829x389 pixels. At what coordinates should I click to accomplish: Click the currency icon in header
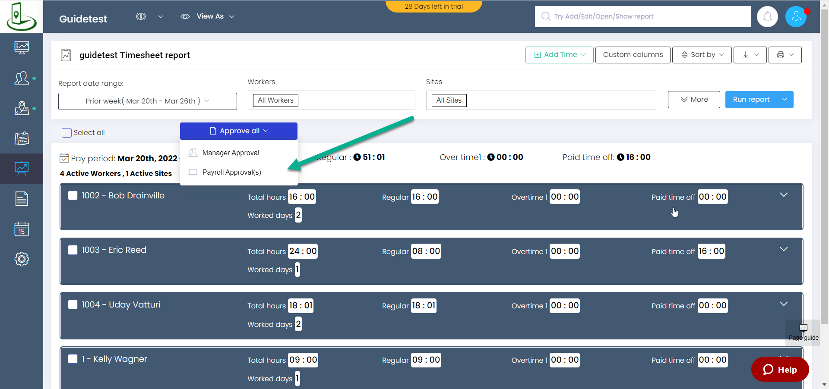[x=141, y=16]
